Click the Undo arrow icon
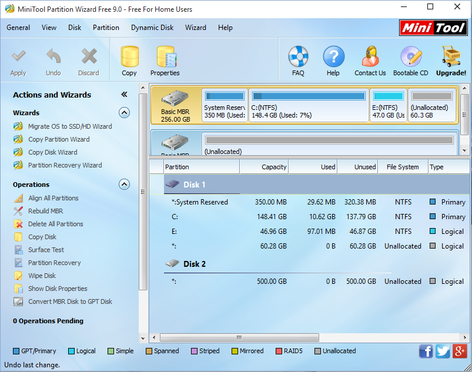472x372 pixels. click(53, 56)
